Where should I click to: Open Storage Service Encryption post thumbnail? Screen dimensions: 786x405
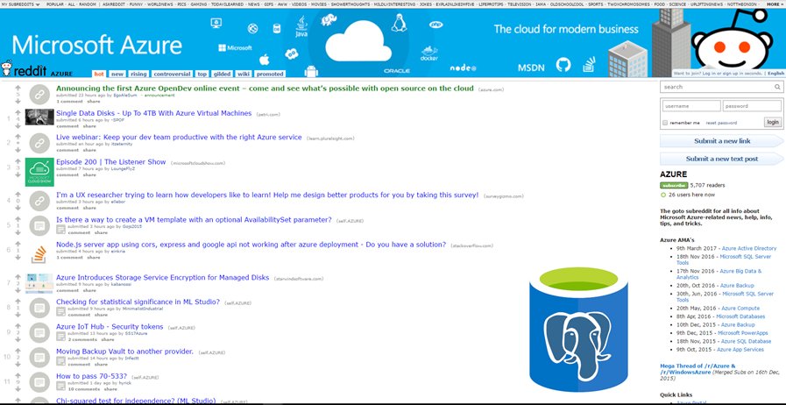click(39, 283)
